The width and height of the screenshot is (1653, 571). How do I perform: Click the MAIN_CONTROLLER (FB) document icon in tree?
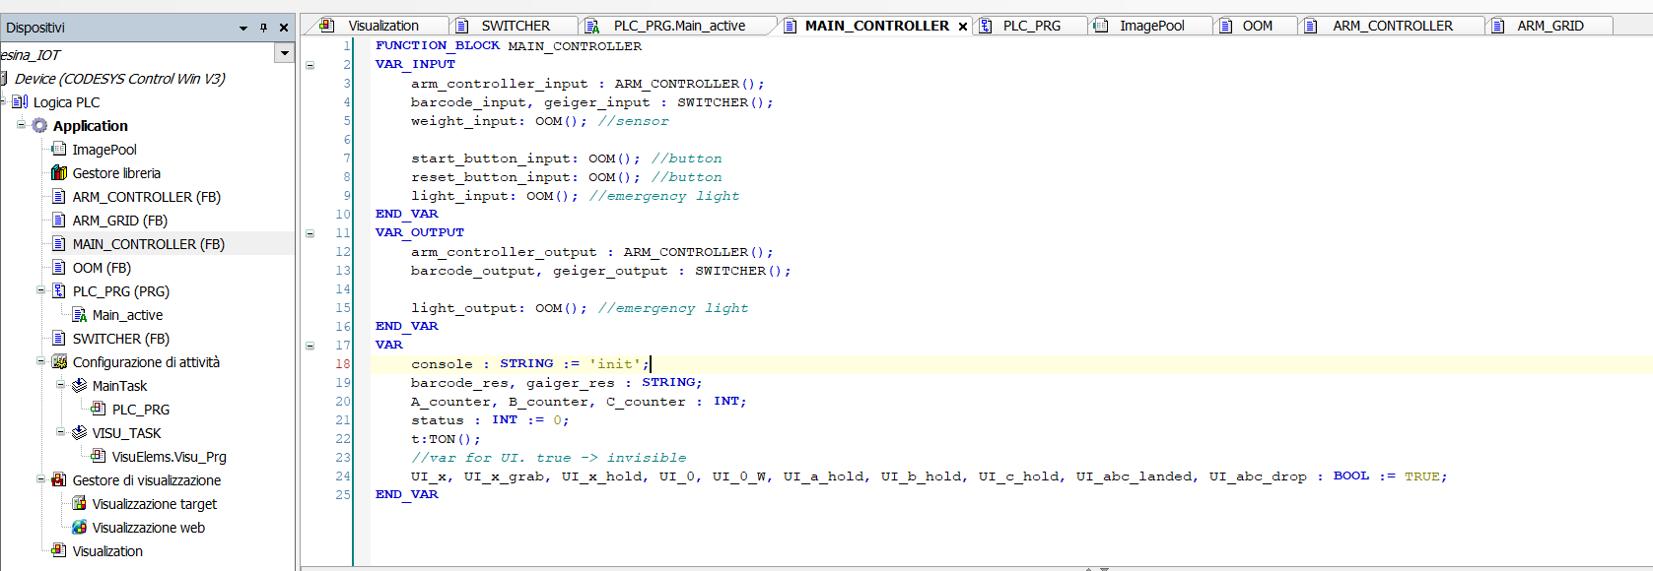(x=59, y=243)
